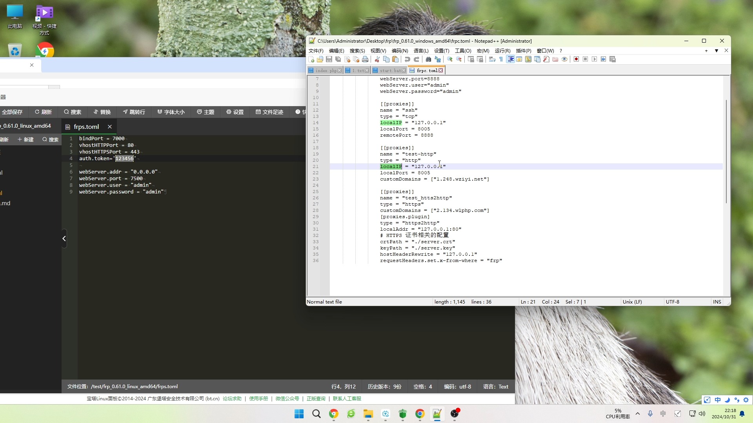Open the 文件(F) menu in Notepad++
753x423 pixels.
click(316, 51)
